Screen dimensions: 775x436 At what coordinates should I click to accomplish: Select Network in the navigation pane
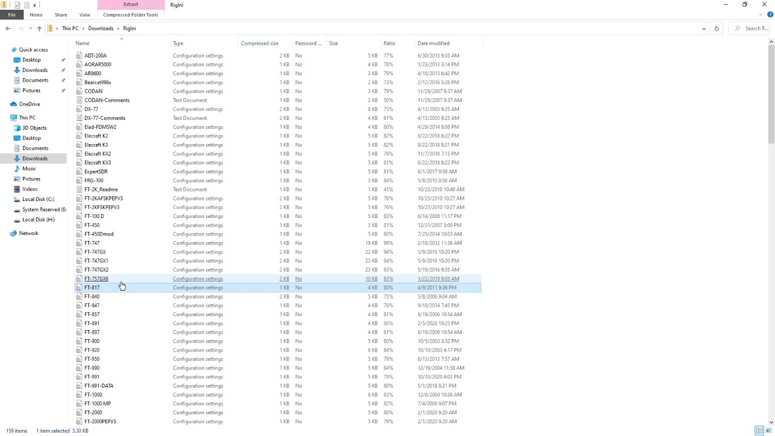click(28, 233)
